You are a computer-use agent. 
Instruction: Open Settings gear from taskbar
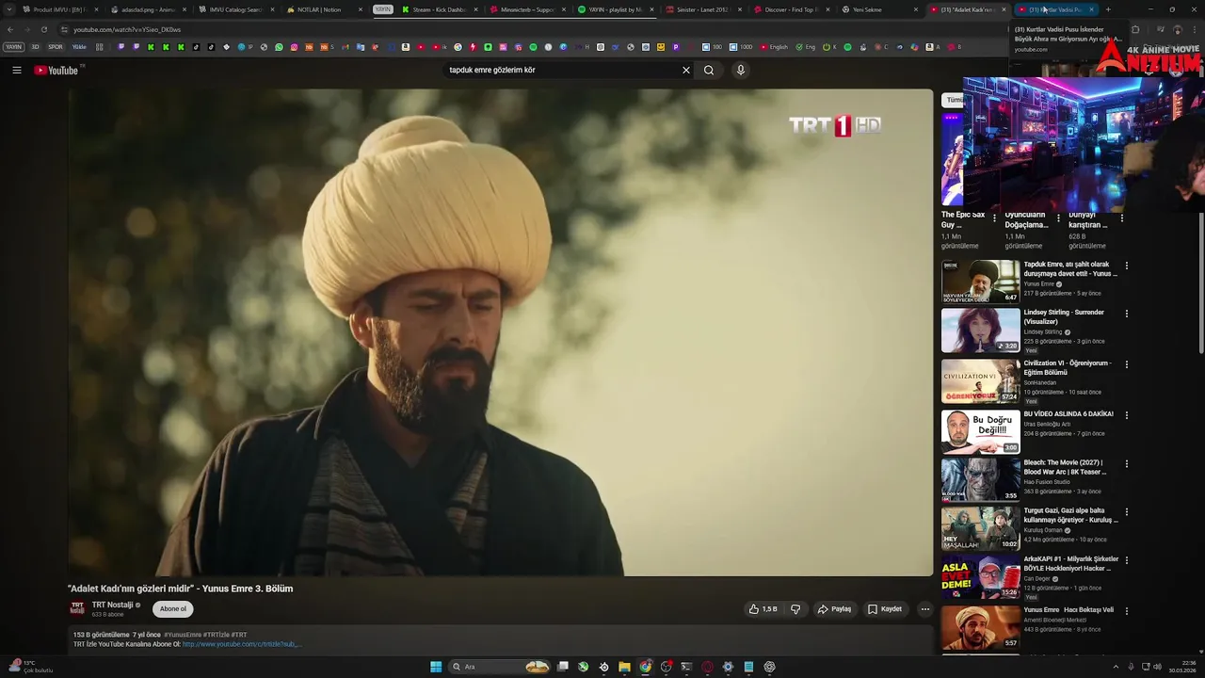point(728,667)
